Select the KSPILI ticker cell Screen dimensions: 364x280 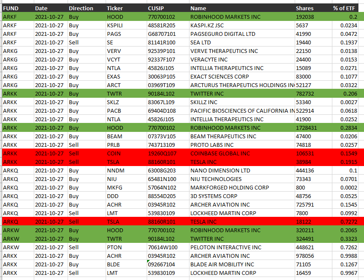tap(115, 25)
